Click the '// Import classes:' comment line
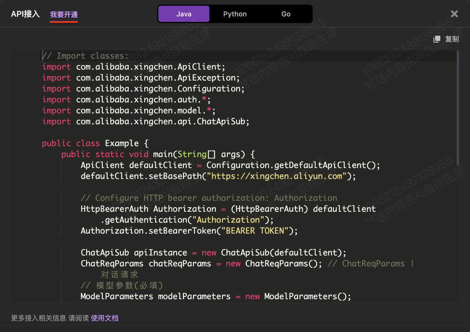 [x=85, y=56]
